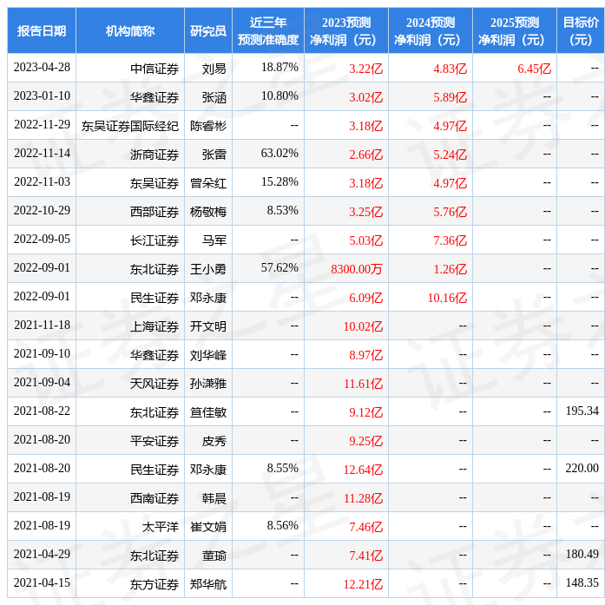Click researcher name 笪佳敏
The height and width of the screenshot is (605, 605).
click(208, 412)
